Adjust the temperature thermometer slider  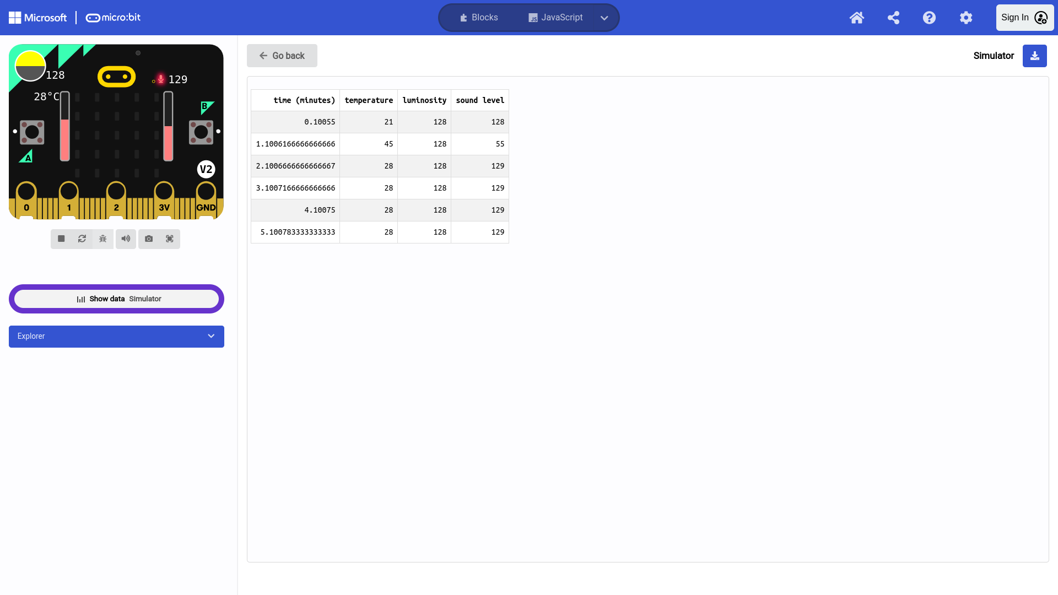pos(65,127)
